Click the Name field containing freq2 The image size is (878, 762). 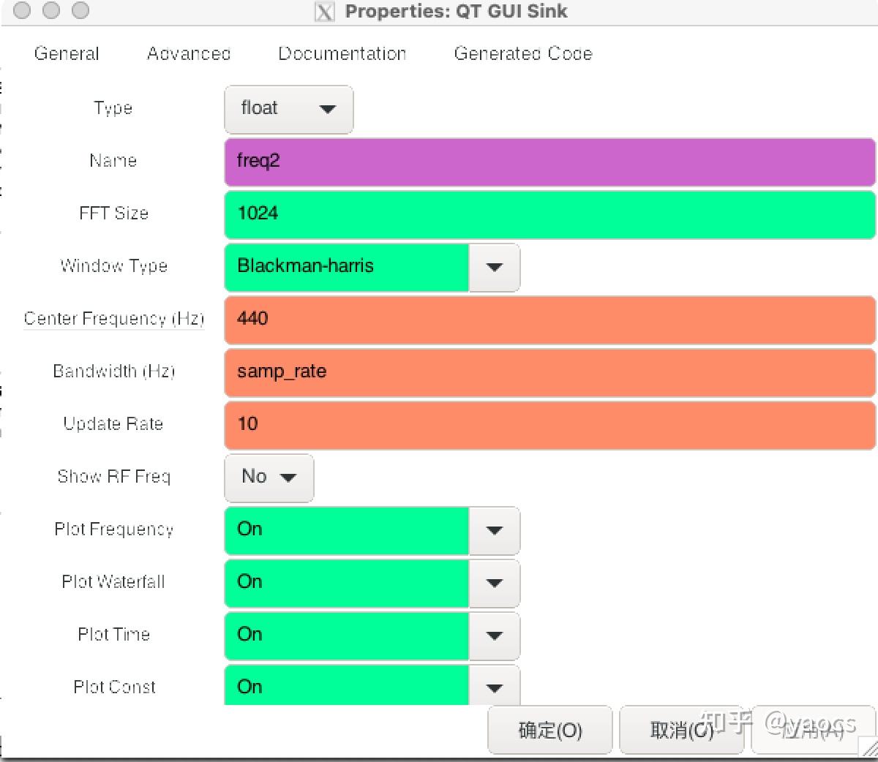tap(549, 162)
